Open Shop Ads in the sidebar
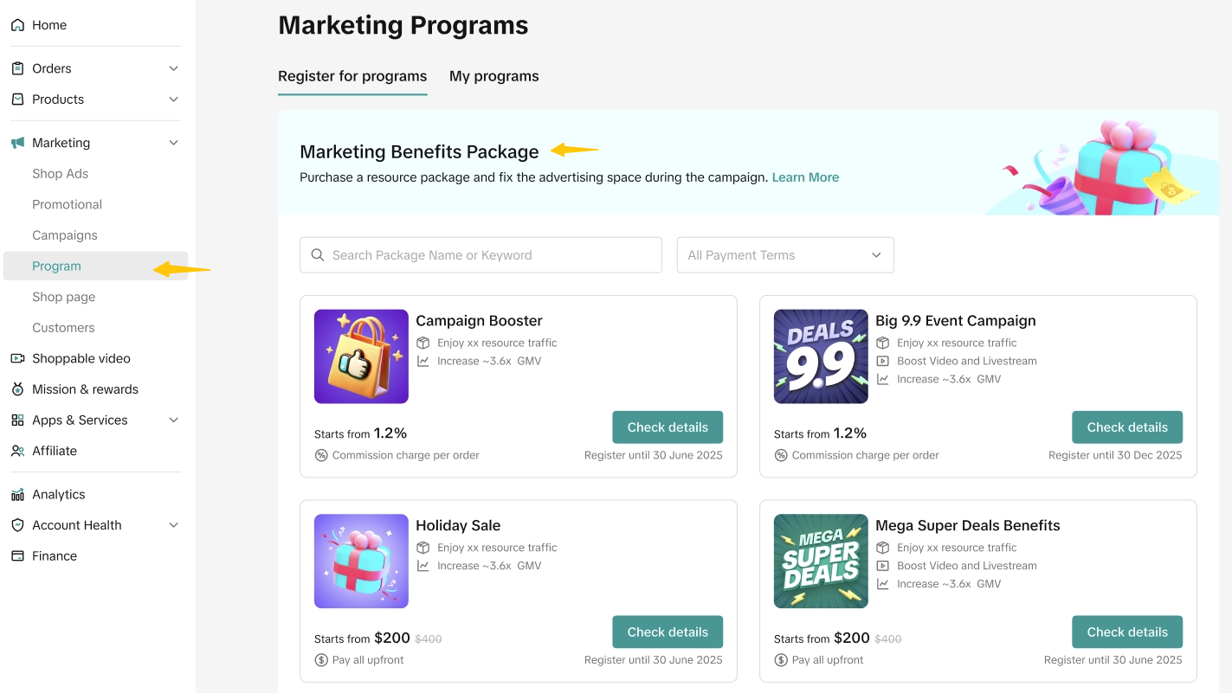Viewport: 1232px width, 693px height. pos(61,174)
